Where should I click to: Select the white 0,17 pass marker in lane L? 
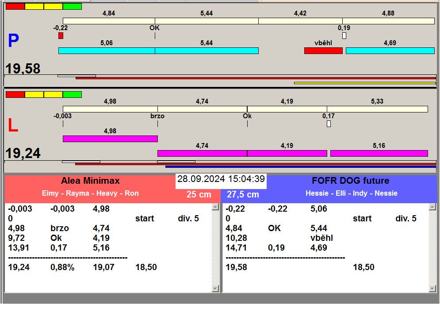(x=329, y=124)
